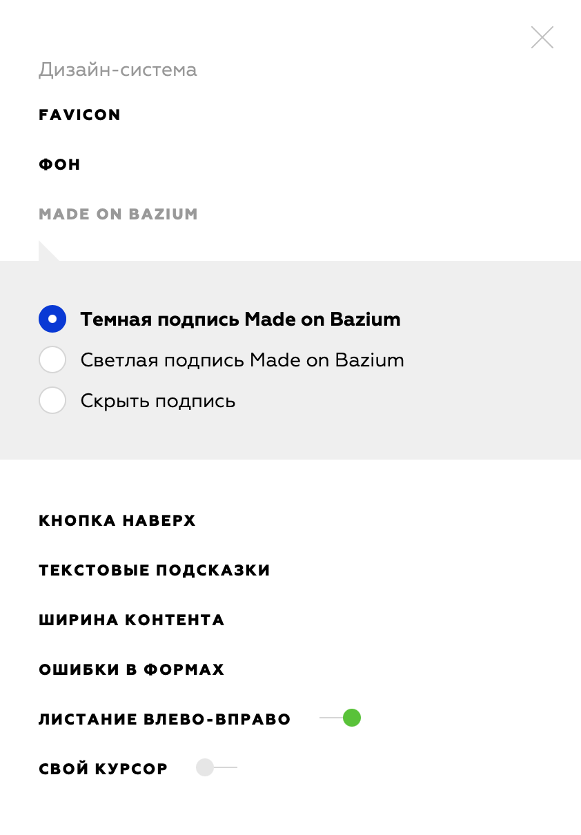Image resolution: width=581 pixels, height=835 pixels.
Task: Open the ТЕКСТОВЫЕ ПОДСКАЗКИ section
Action: (x=154, y=570)
